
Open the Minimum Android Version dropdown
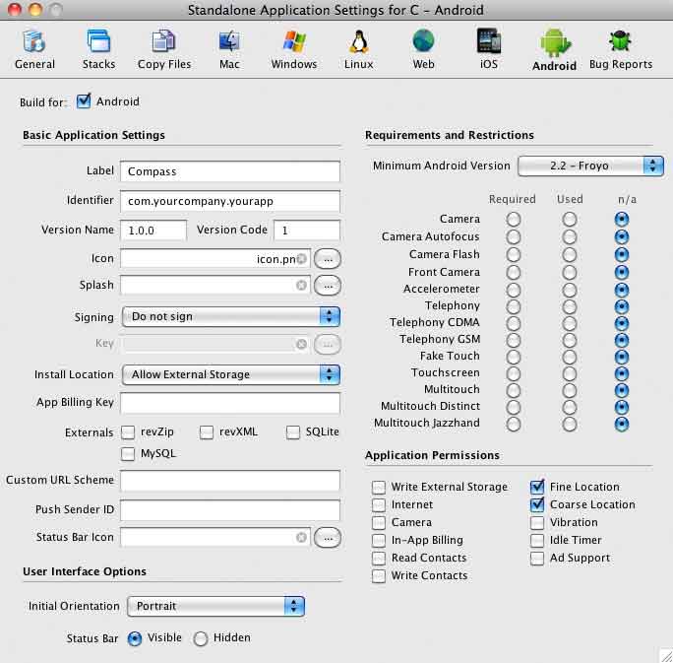point(590,166)
